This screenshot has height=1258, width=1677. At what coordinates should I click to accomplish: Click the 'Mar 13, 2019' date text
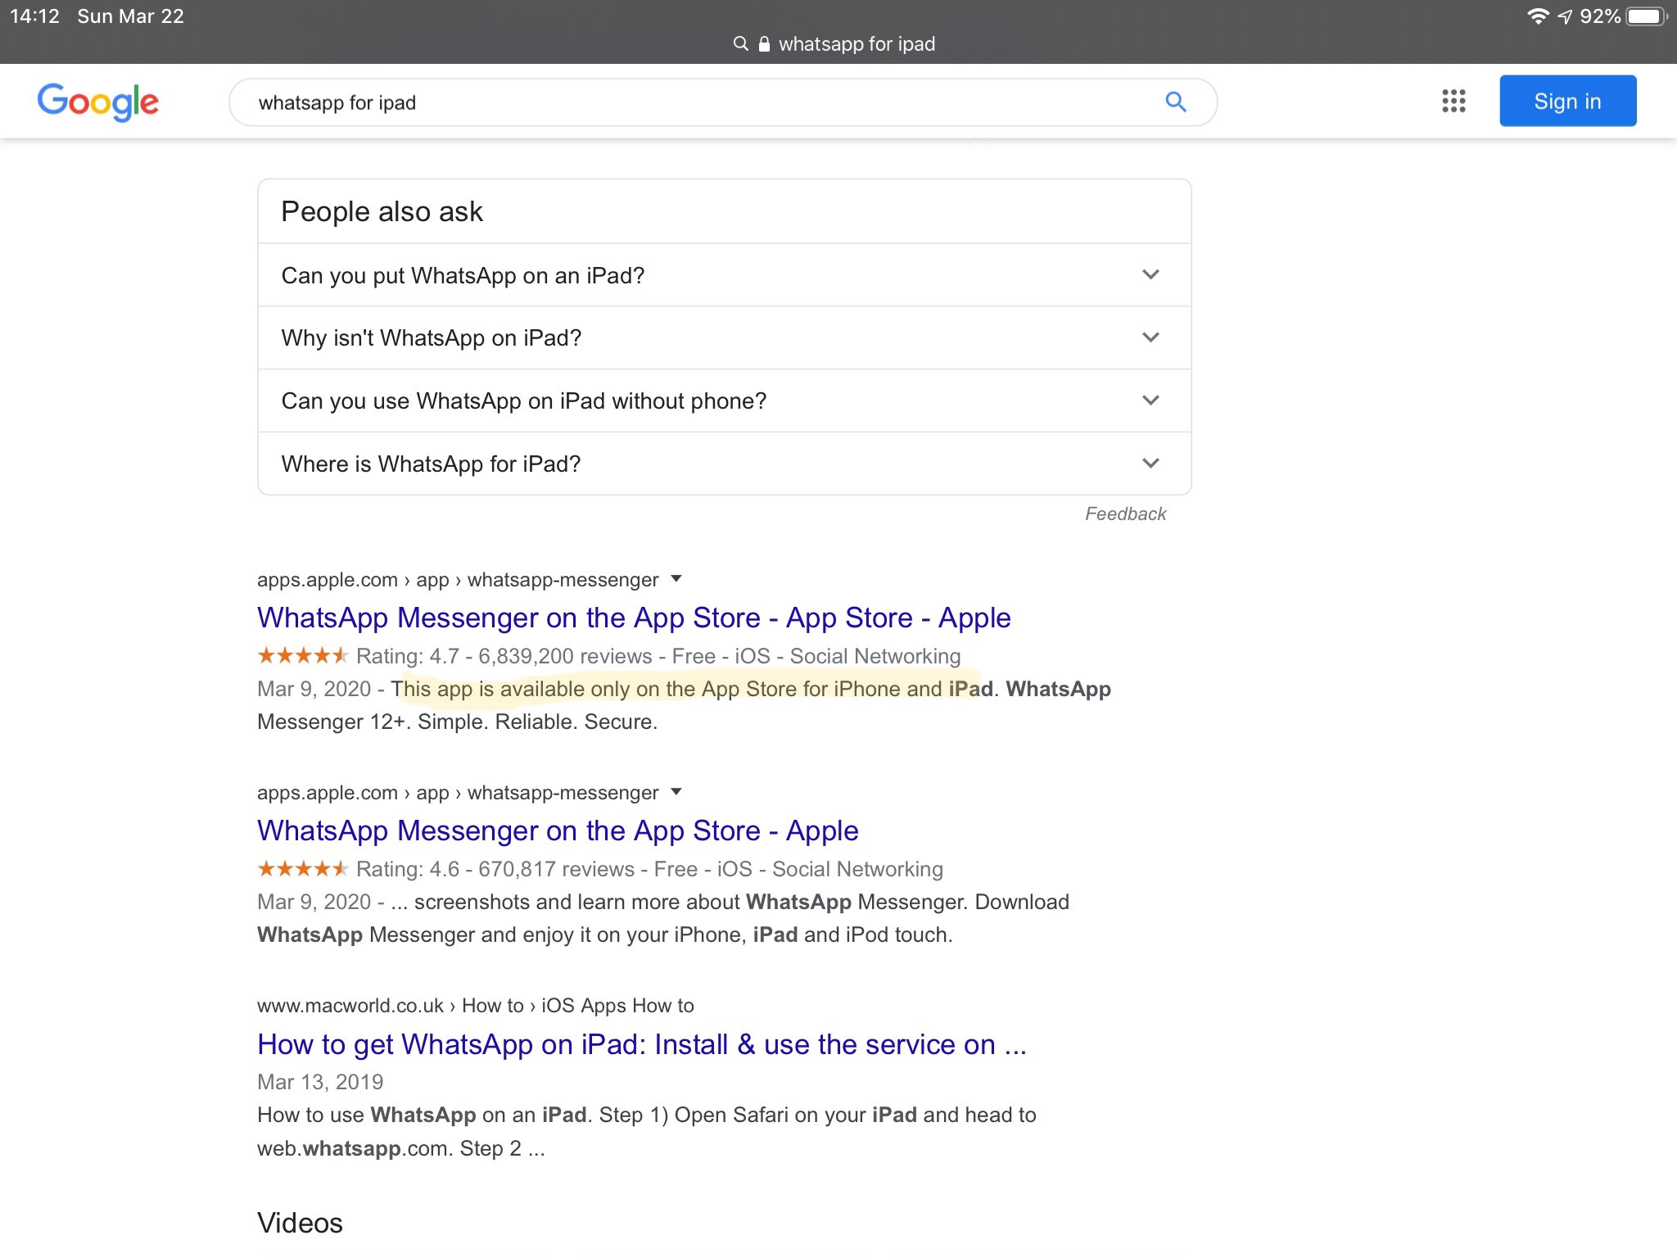tap(320, 1082)
